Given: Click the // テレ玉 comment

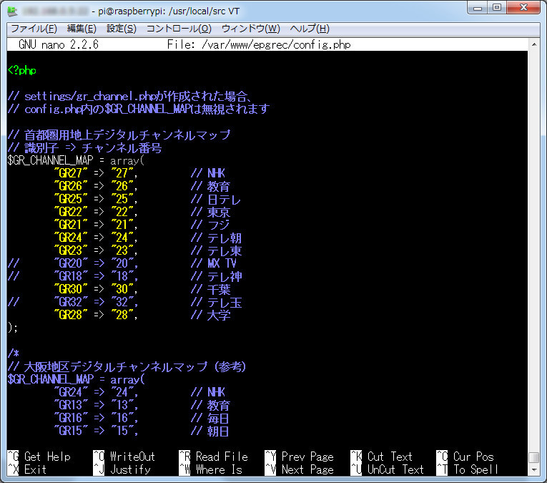Looking at the screenshot, I should [216, 302].
